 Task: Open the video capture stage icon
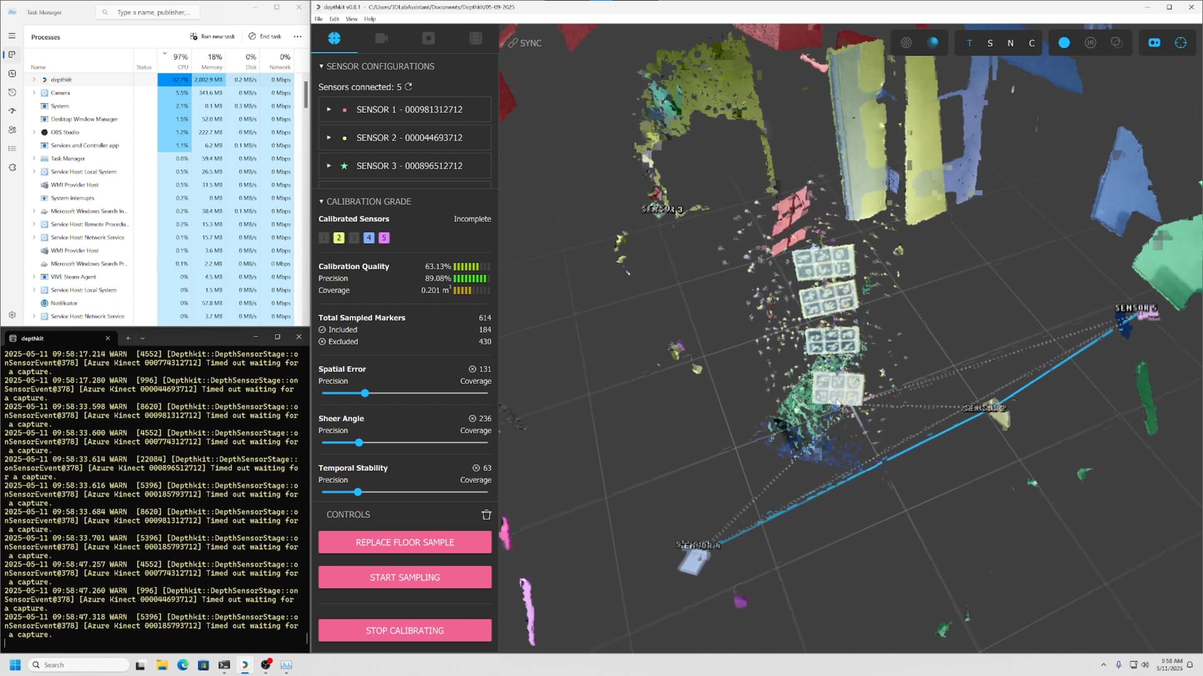tap(382, 38)
